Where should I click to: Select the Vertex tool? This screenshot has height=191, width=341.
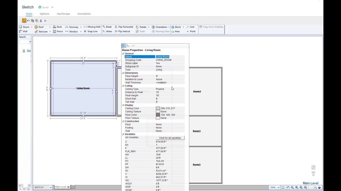pos(107,31)
